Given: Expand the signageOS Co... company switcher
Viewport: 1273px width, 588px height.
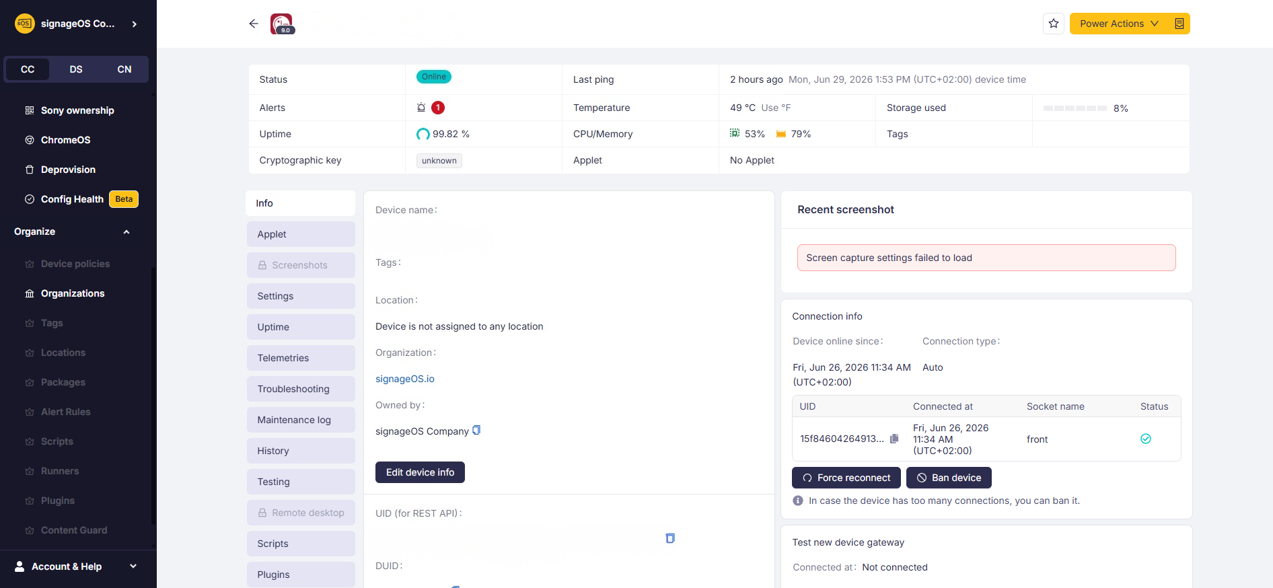Looking at the screenshot, I should 135,24.
